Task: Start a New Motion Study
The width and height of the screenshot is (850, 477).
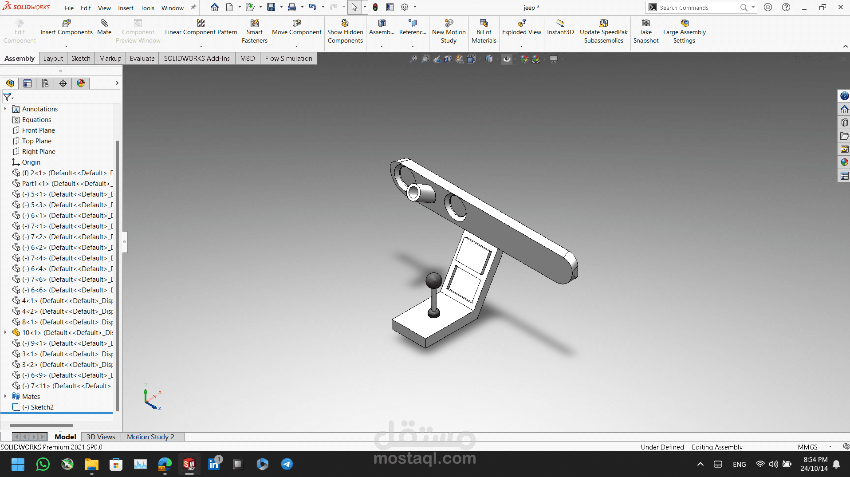Action: pyautogui.click(x=449, y=32)
